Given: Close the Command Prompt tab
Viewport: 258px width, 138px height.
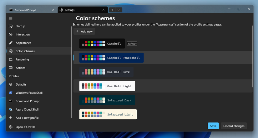Looking at the screenshot, I should pyautogui.click(x=53, y=10).
